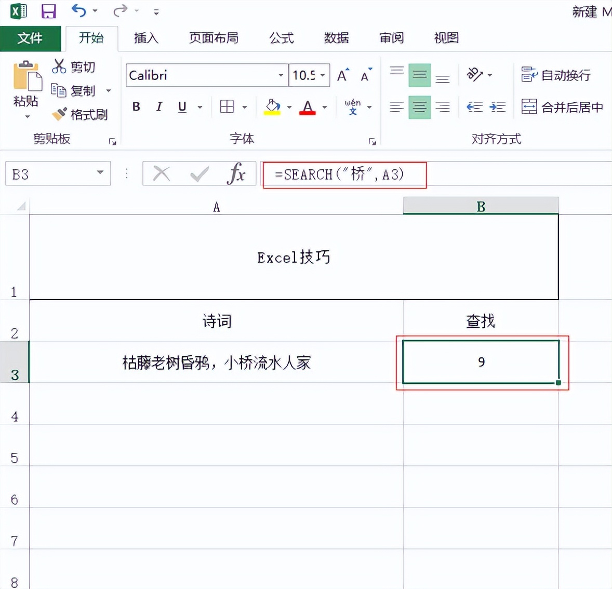Toggle underline for the selection
The image size is (612, 589).
pos(181,106)
